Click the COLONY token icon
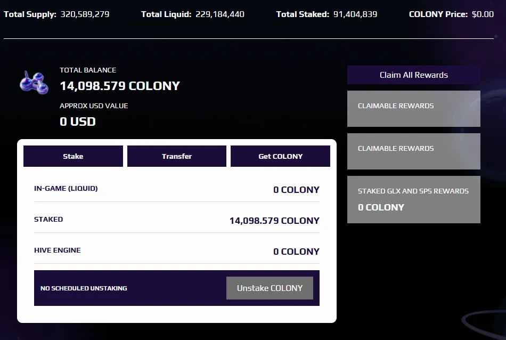506x340 pixels. 34,83
